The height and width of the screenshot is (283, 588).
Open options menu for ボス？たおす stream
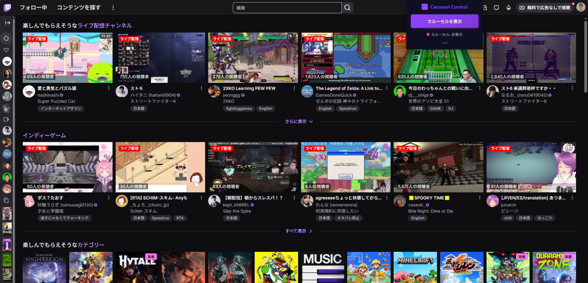pyautogui.click(x=109, y=198)
